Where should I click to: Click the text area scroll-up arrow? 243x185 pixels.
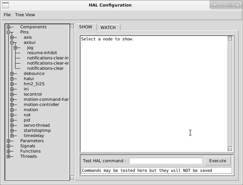pyautogui.click(x=230, y=38)
